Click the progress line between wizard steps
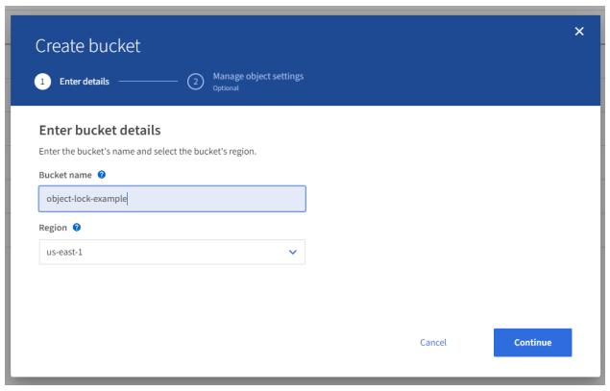Screen dimensions: 610x391 pyautogui.click(x=149, y=82)
